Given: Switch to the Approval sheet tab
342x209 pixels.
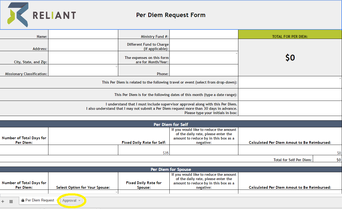Looking at the screenshot, I should [x=69, y=200].
